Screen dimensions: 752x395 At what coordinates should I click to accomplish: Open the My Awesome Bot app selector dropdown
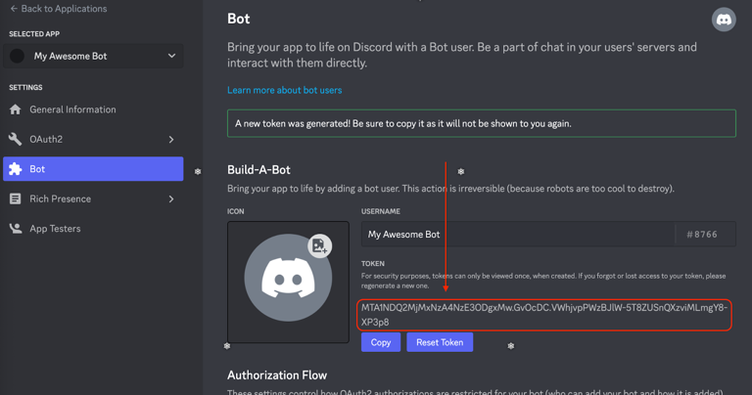(x=93, y=56)
